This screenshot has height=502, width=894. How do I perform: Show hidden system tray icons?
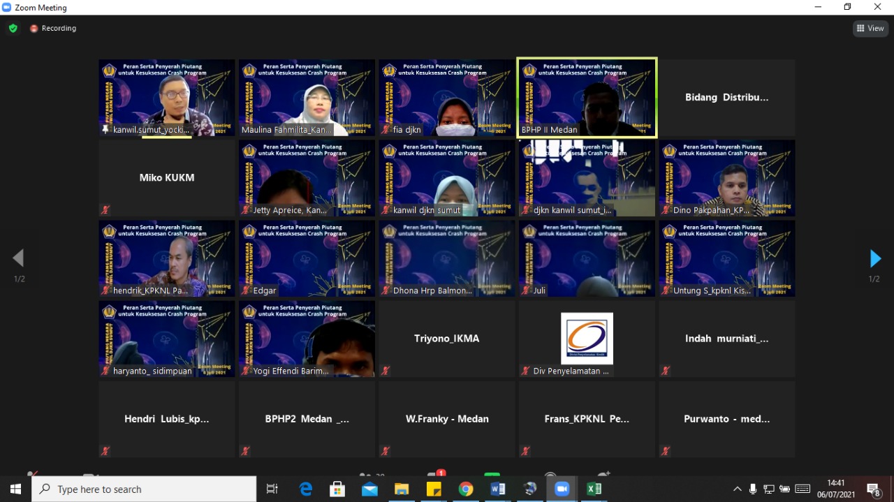tap(737, 489)
